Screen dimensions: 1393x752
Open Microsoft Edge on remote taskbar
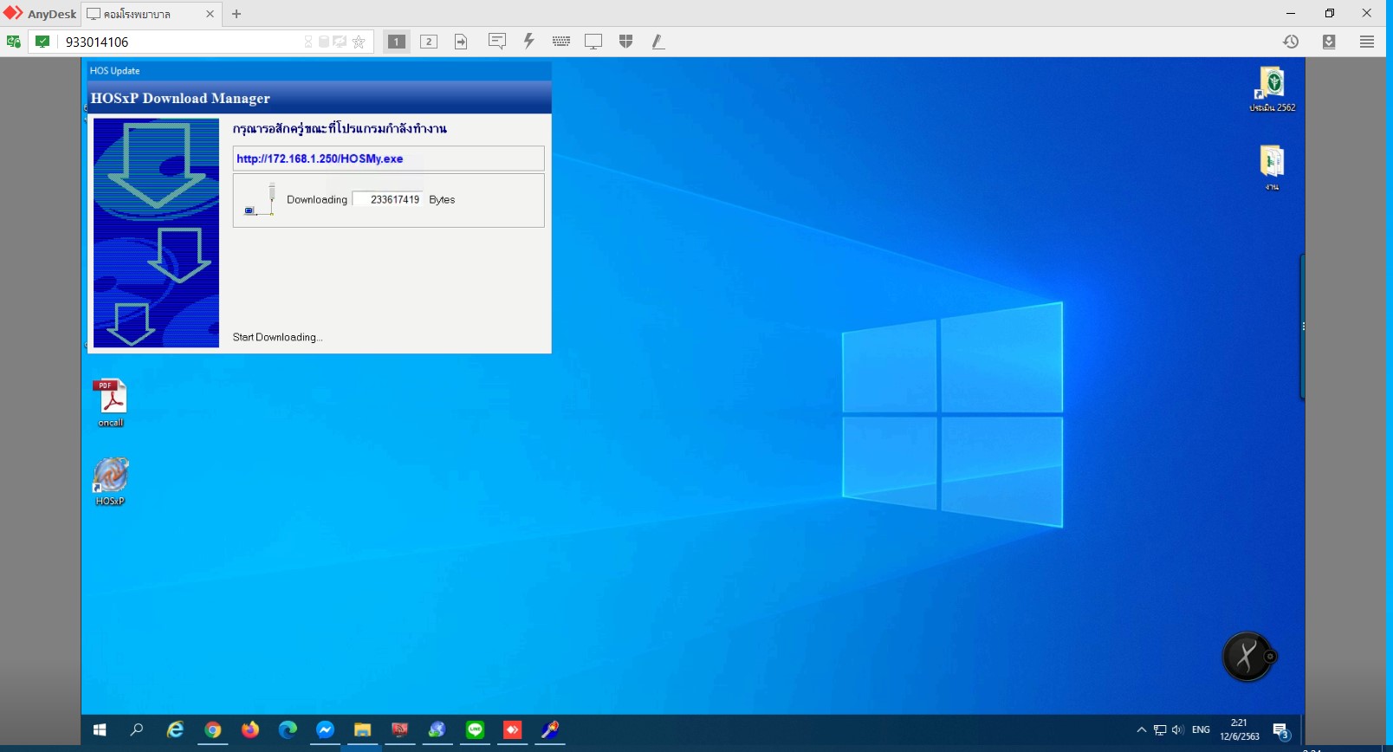click(x=288, y=730)
